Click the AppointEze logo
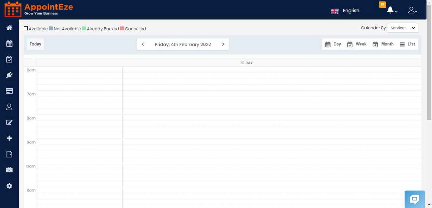This screenshot has height=208, width=432. click(38, 9)
